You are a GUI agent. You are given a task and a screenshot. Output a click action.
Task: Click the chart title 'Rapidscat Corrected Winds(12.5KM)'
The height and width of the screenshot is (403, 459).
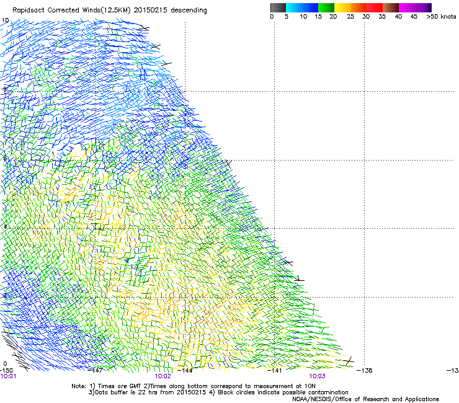tap(71, 10)
